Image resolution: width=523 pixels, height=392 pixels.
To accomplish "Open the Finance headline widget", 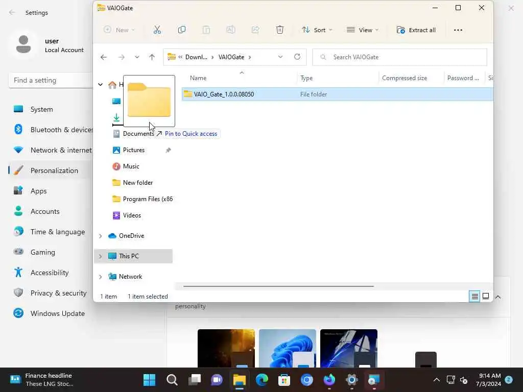I will pyautogui.click(x=42, y=380).
